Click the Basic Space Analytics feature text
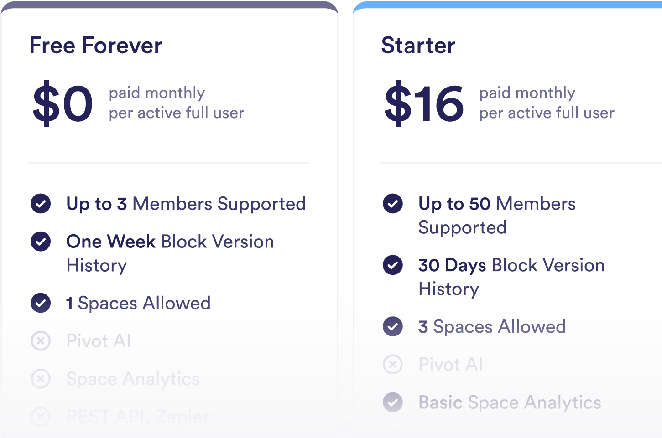The image size is (662, 438). (x=510, y=402)
